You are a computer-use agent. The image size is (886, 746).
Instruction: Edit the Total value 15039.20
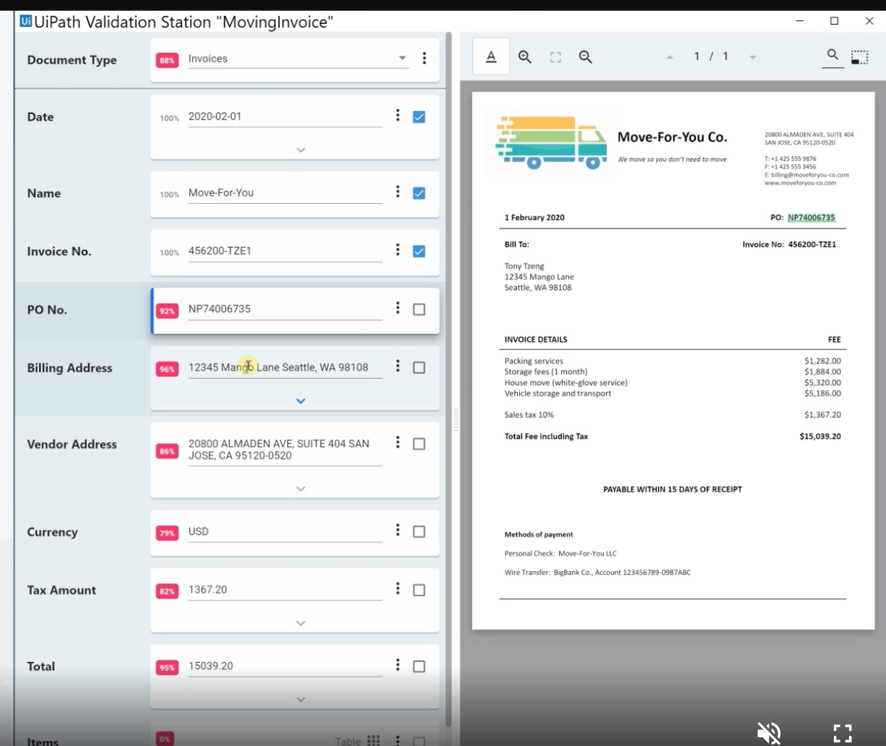point(285,665)
